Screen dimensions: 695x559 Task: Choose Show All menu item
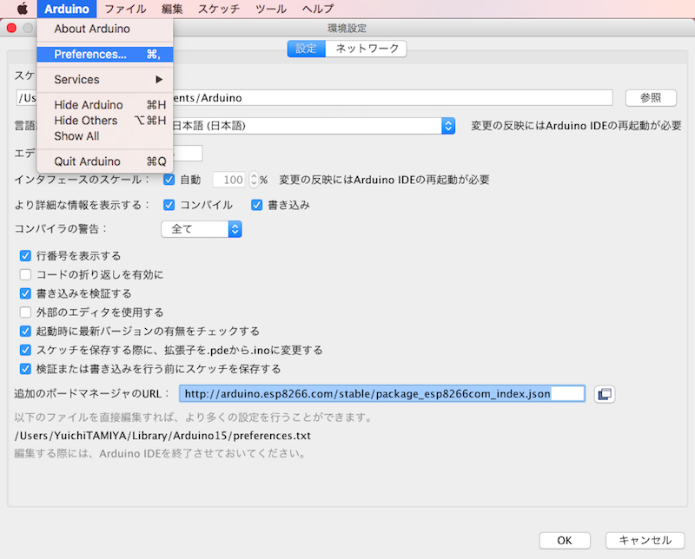coord(105,136)
